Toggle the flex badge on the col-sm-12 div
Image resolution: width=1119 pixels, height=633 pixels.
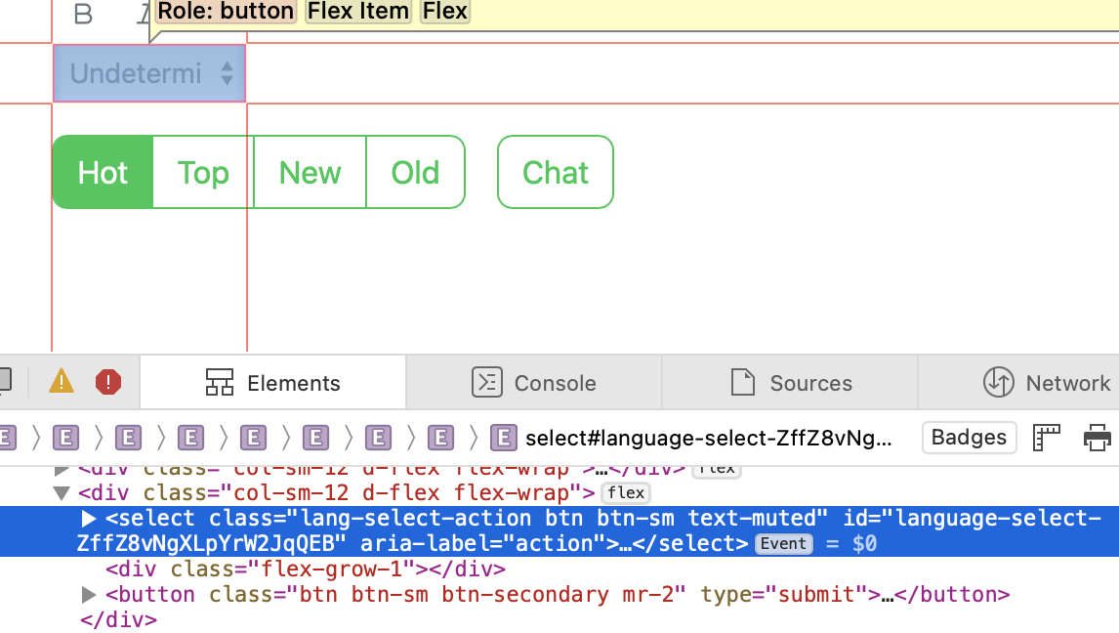(625, 492)
